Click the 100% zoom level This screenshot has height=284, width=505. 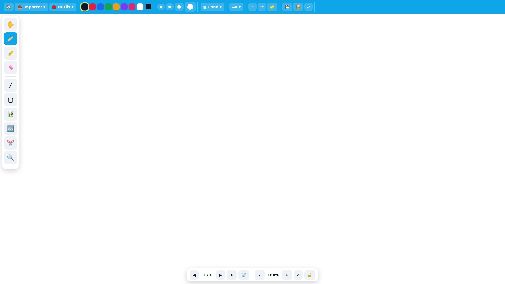point(273,275)
